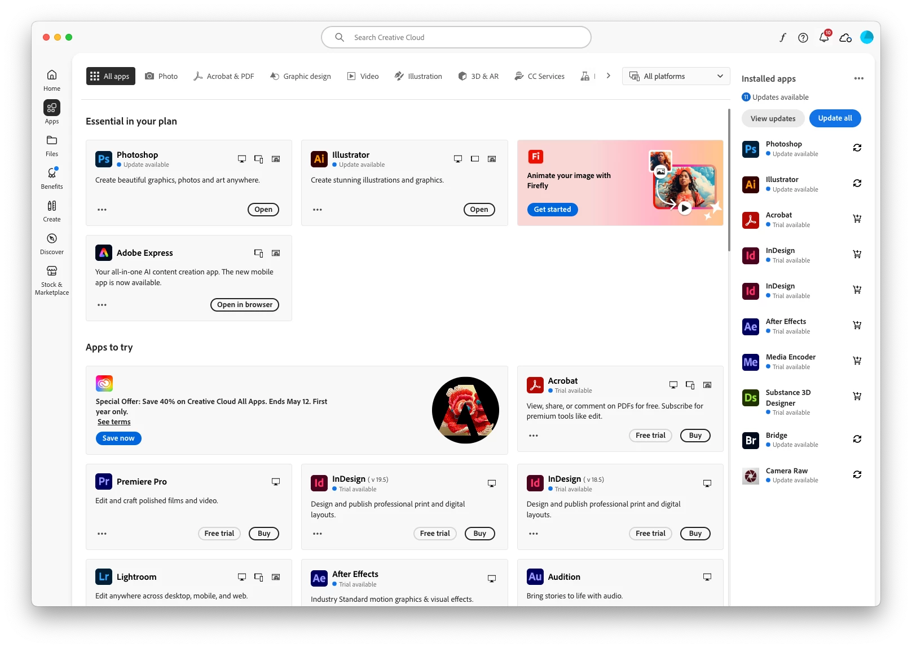Click Get started on Firefly banner

point(552,210)
